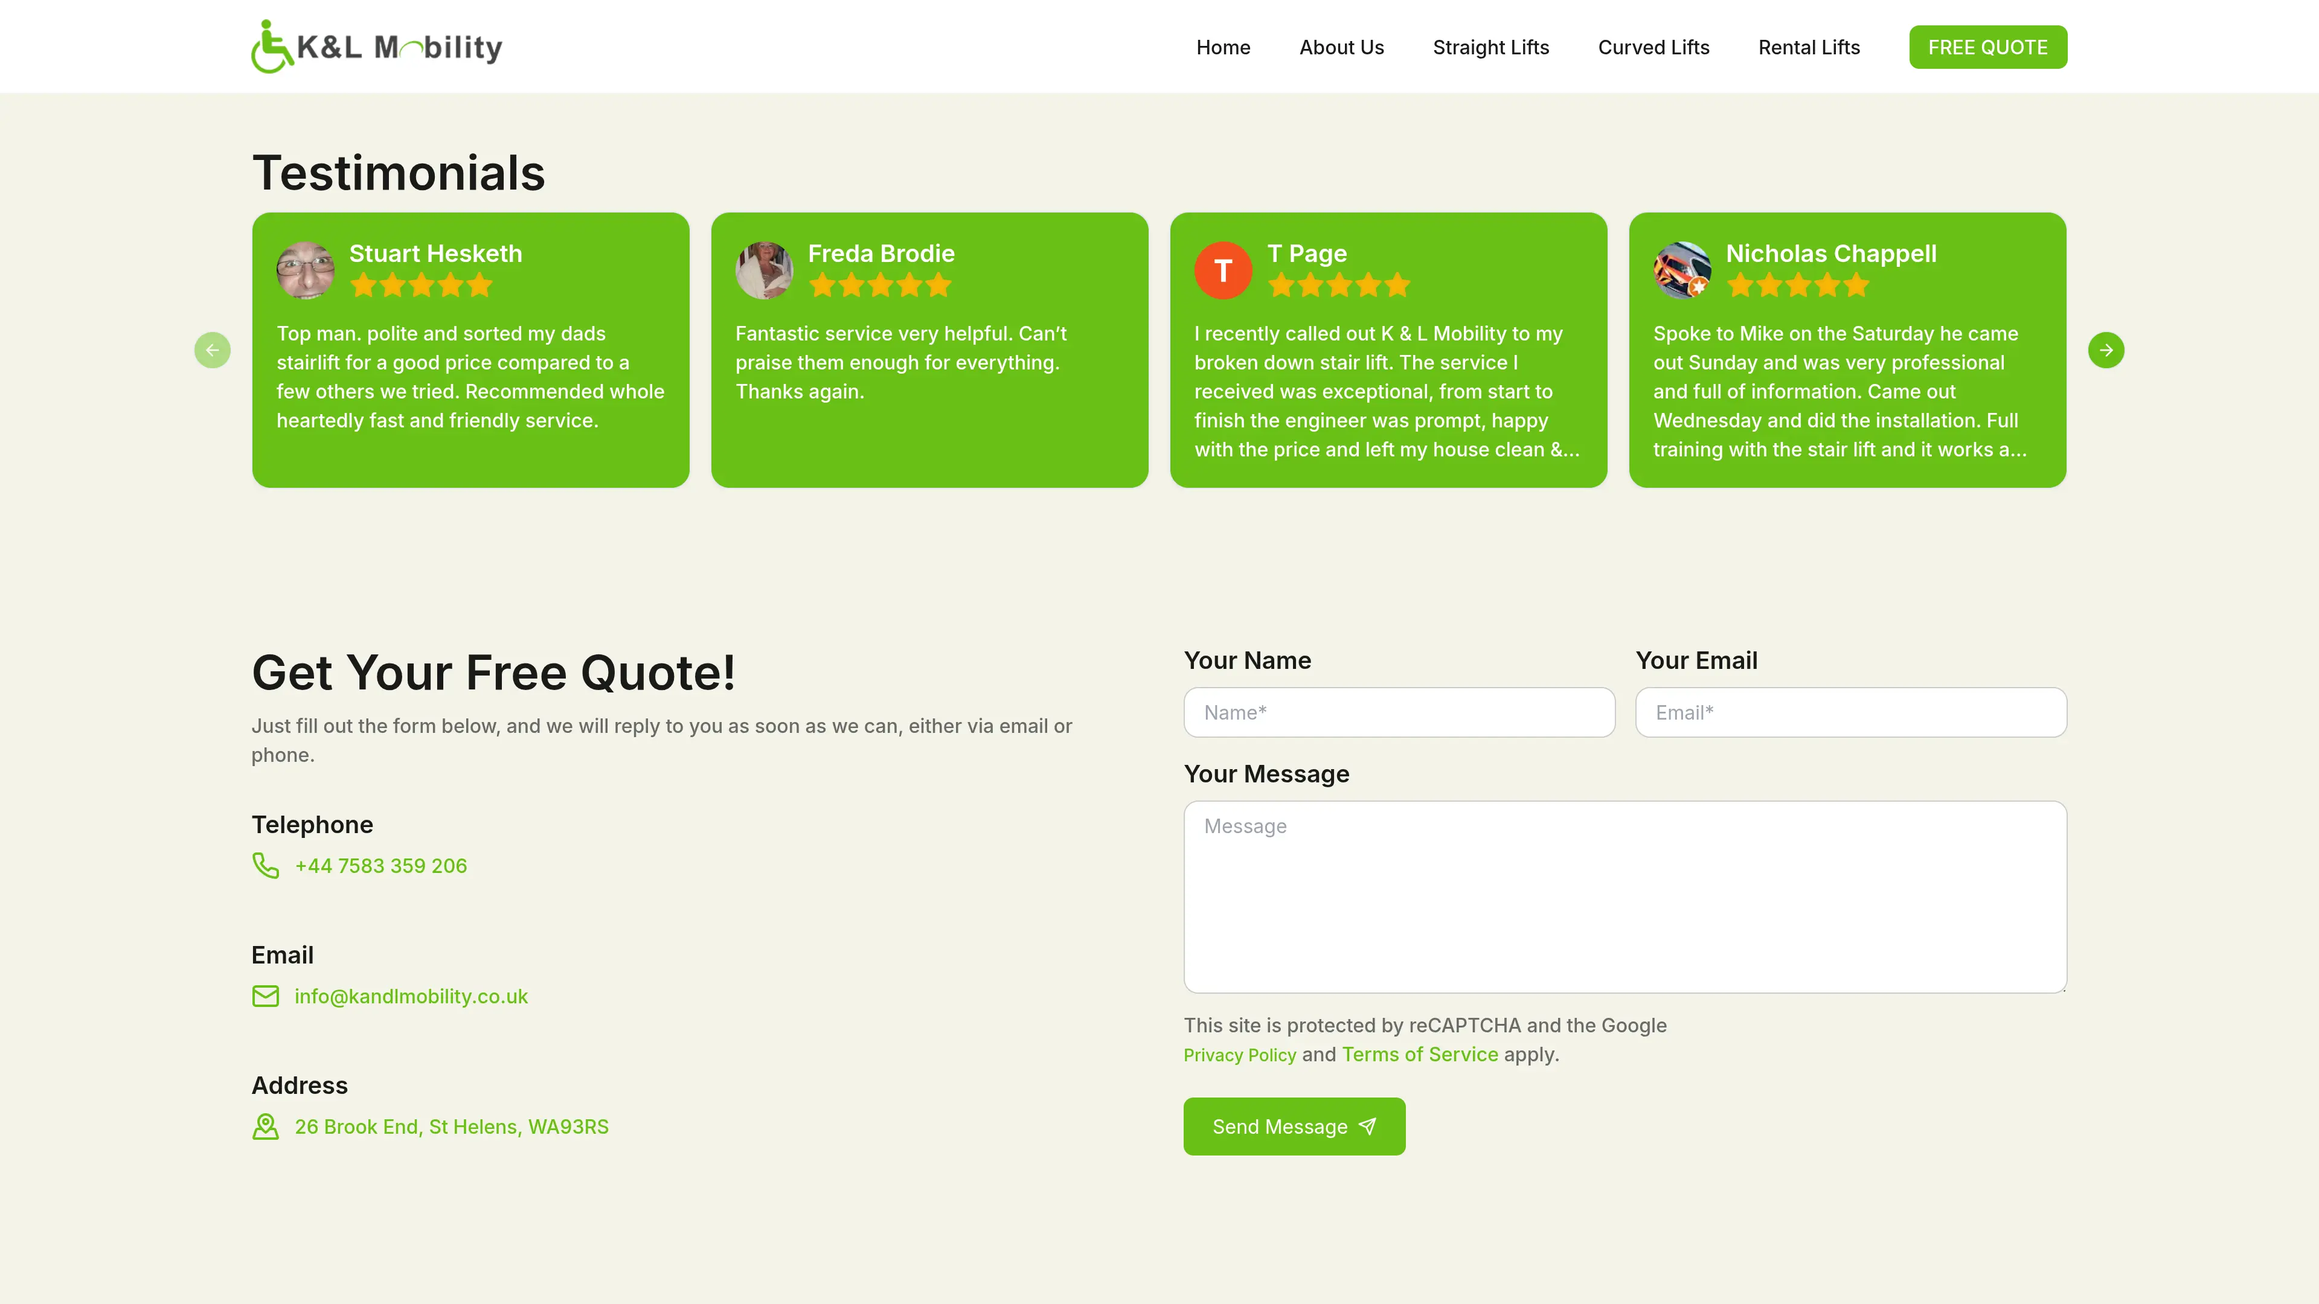Click the address map pin icon

[x=266, y=1127]
